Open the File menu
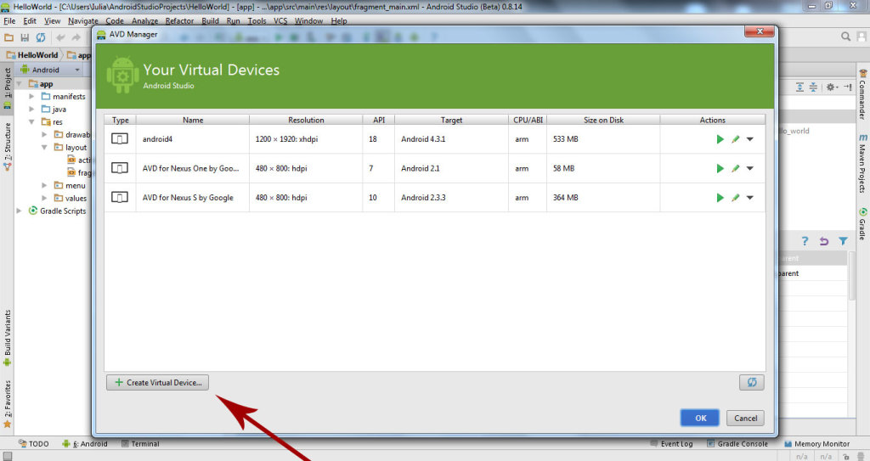The height and width of the screenshot is (461, 870). [x=9, y=20]
